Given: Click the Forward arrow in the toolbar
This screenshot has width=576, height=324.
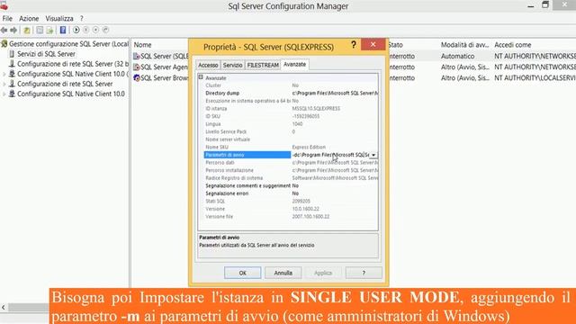Looking at the screenshot, I should 14,30.
